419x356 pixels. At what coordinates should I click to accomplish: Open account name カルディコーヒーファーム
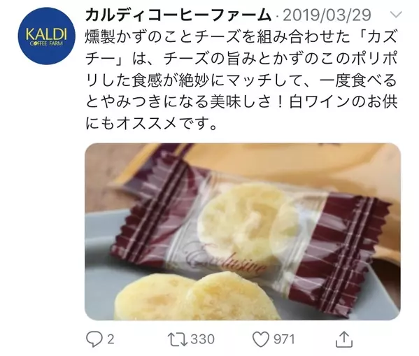178,15
